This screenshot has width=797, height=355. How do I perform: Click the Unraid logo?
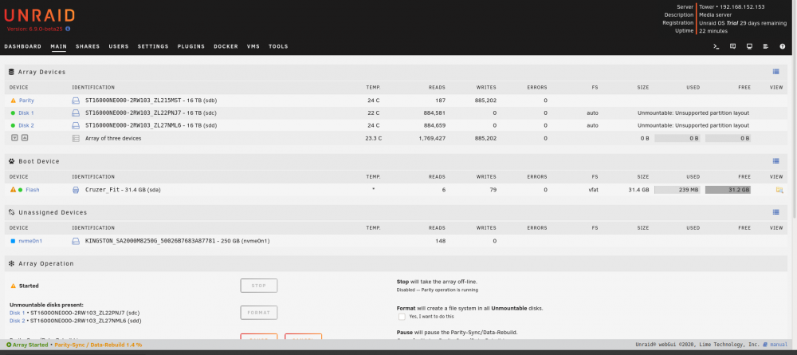pos(39,15)
